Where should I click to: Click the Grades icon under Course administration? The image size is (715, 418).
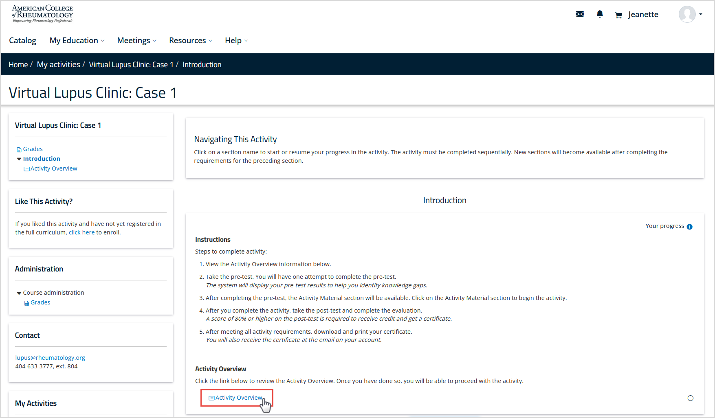point(27,303)
